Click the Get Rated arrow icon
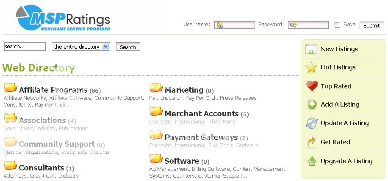This screenshot has height=181, width=388. pyautogui.click(x=311, y=142)
